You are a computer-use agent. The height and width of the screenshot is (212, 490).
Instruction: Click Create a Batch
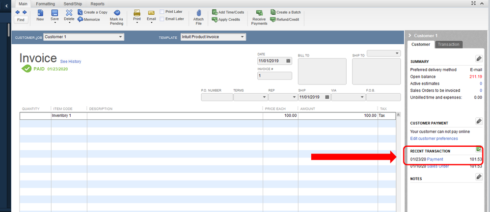pos(286,12)
